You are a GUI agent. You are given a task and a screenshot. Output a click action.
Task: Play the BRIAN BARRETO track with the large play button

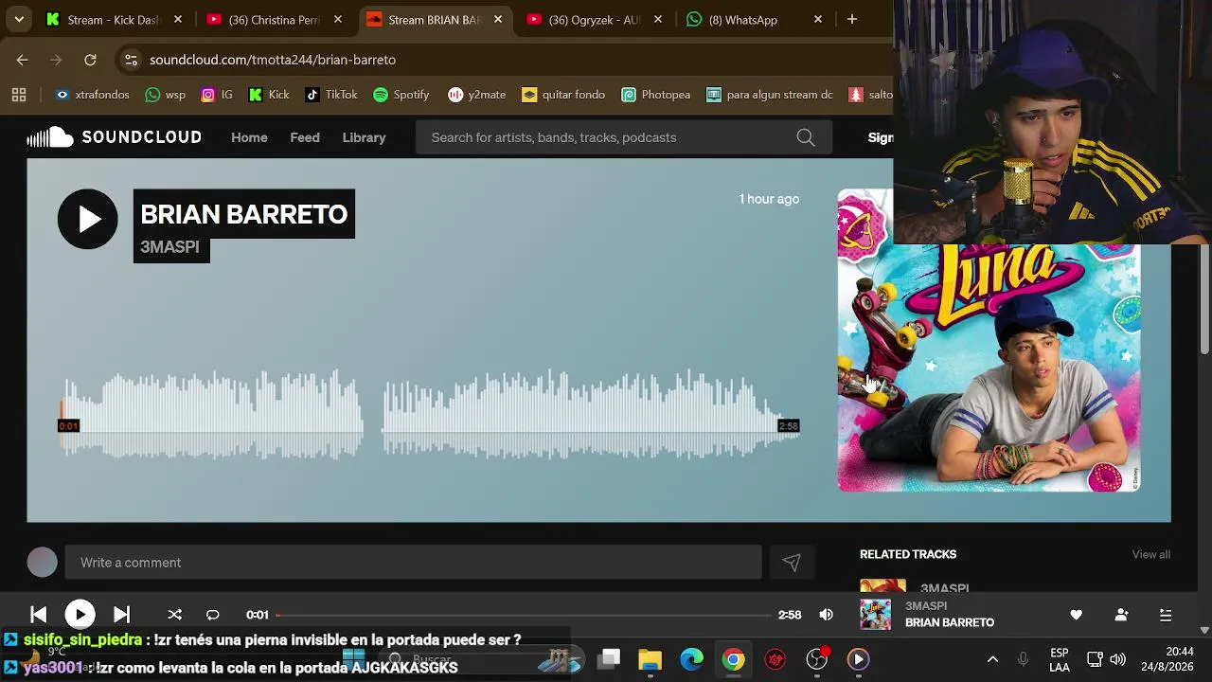[87, 219]
